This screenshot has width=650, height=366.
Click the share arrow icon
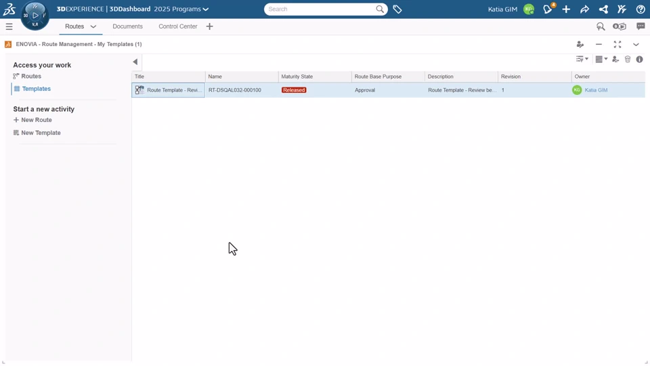(x=584, y=9)
